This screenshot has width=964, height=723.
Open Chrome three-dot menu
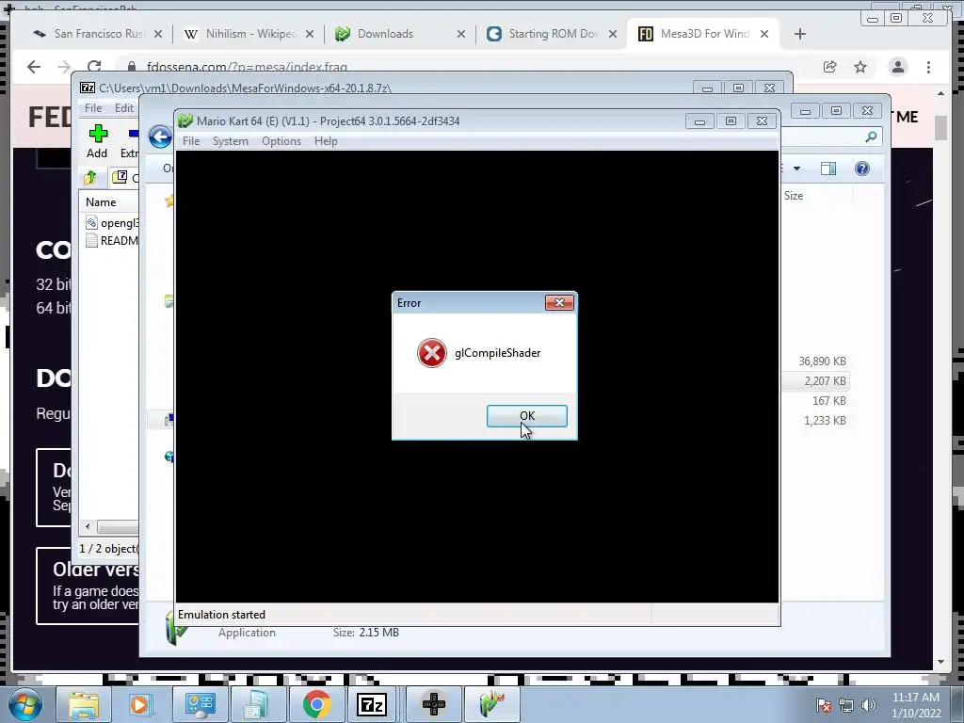pyautogui.click(x=928, y=67)
